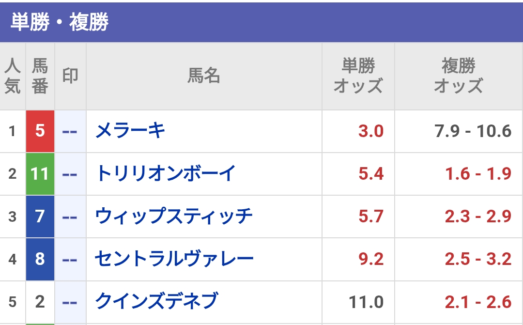
Task: Click the クインズデネブ horse name
Action: point(157,302)
